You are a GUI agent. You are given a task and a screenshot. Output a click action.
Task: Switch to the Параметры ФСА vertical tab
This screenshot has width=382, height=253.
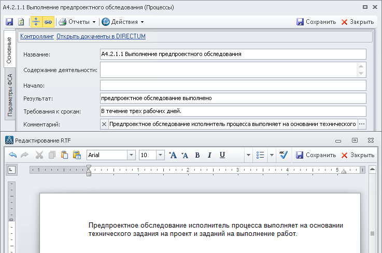pyautogui.click(x=10, y=95)
